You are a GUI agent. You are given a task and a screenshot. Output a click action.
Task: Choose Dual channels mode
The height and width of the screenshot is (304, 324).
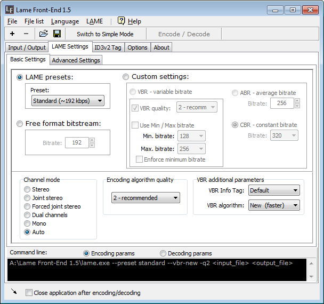(x=27, y=215)
